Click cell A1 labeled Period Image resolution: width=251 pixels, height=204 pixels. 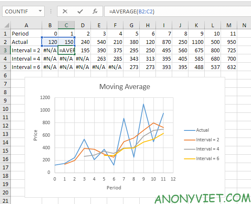click(26, 33)
